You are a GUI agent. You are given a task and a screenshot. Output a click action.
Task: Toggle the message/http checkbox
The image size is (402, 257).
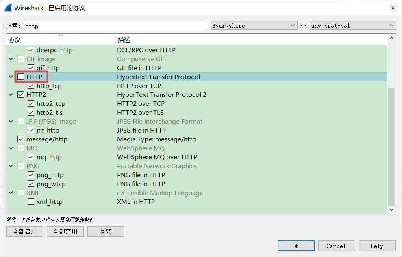point(21,139)
